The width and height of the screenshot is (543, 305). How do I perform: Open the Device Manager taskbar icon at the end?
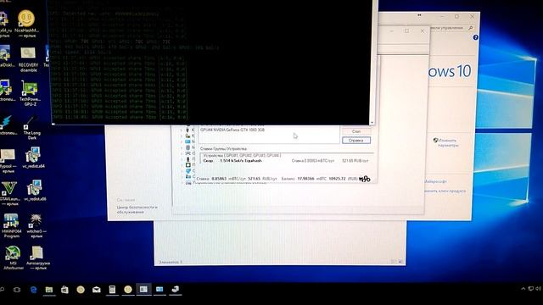176,289
